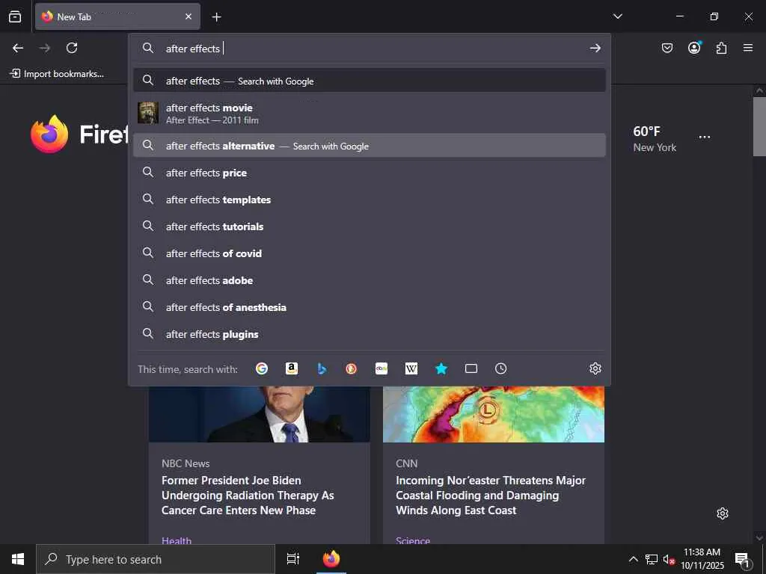Screen dimensions: 766x574
Task: Open the Joe Biden story thumbnail
Action: tap(260, 414)
